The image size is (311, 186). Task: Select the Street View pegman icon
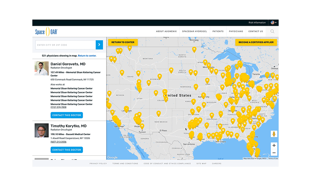tap(274, 134)
